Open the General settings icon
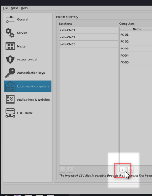The height and width of the screenshot is (196, 153). (x=10, y=19)
